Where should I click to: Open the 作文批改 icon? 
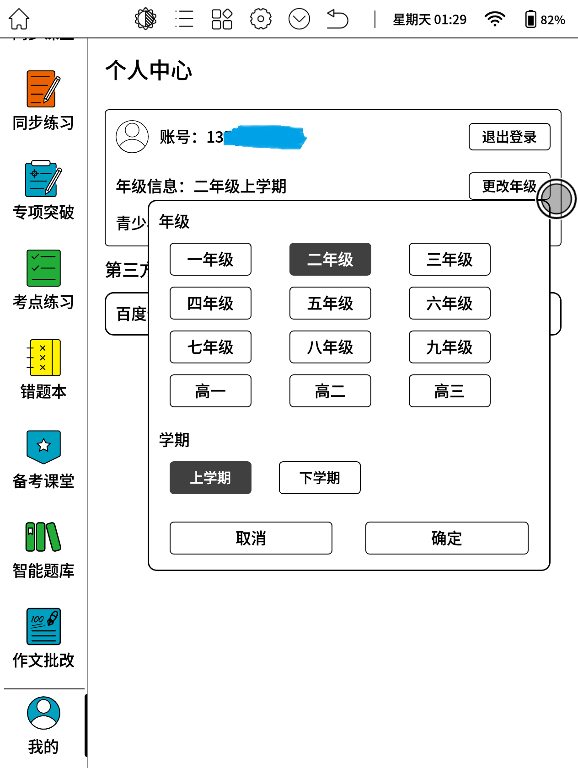(43, 626)
